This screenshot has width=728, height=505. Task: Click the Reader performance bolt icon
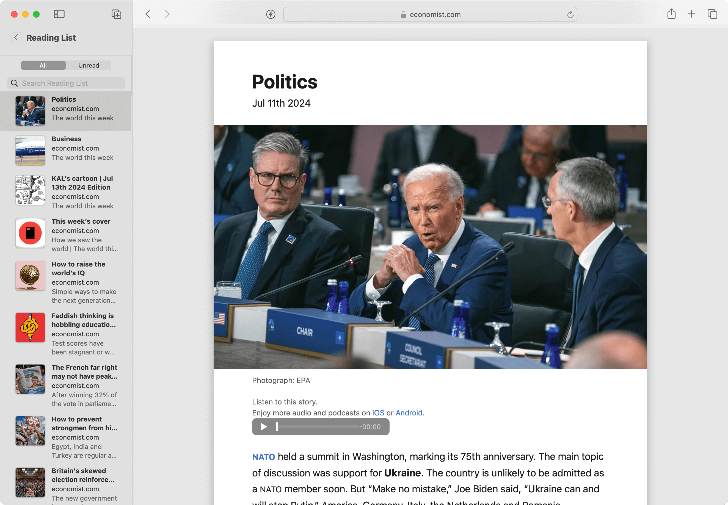click(271, 14)
